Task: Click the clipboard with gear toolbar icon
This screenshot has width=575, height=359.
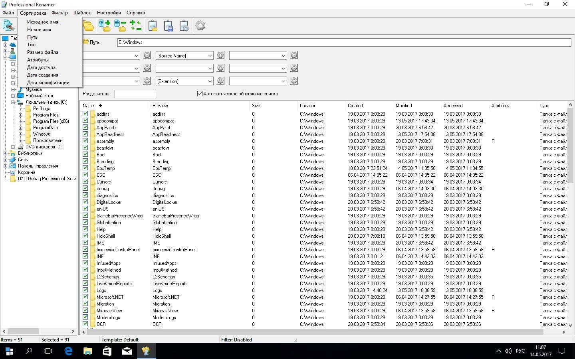Action: (x=184, y=26)
